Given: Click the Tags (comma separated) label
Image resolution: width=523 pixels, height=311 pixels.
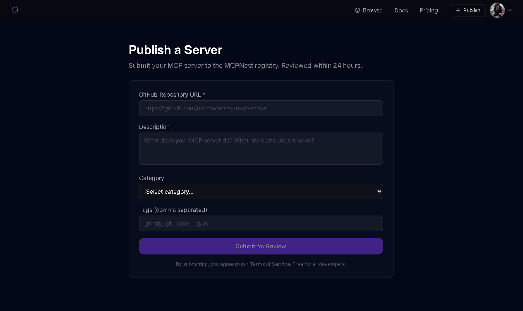Looking at the screenshot, I should pos(173,210).
